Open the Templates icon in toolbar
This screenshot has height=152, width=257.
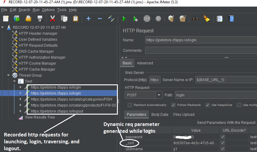[x=17, y=19]
